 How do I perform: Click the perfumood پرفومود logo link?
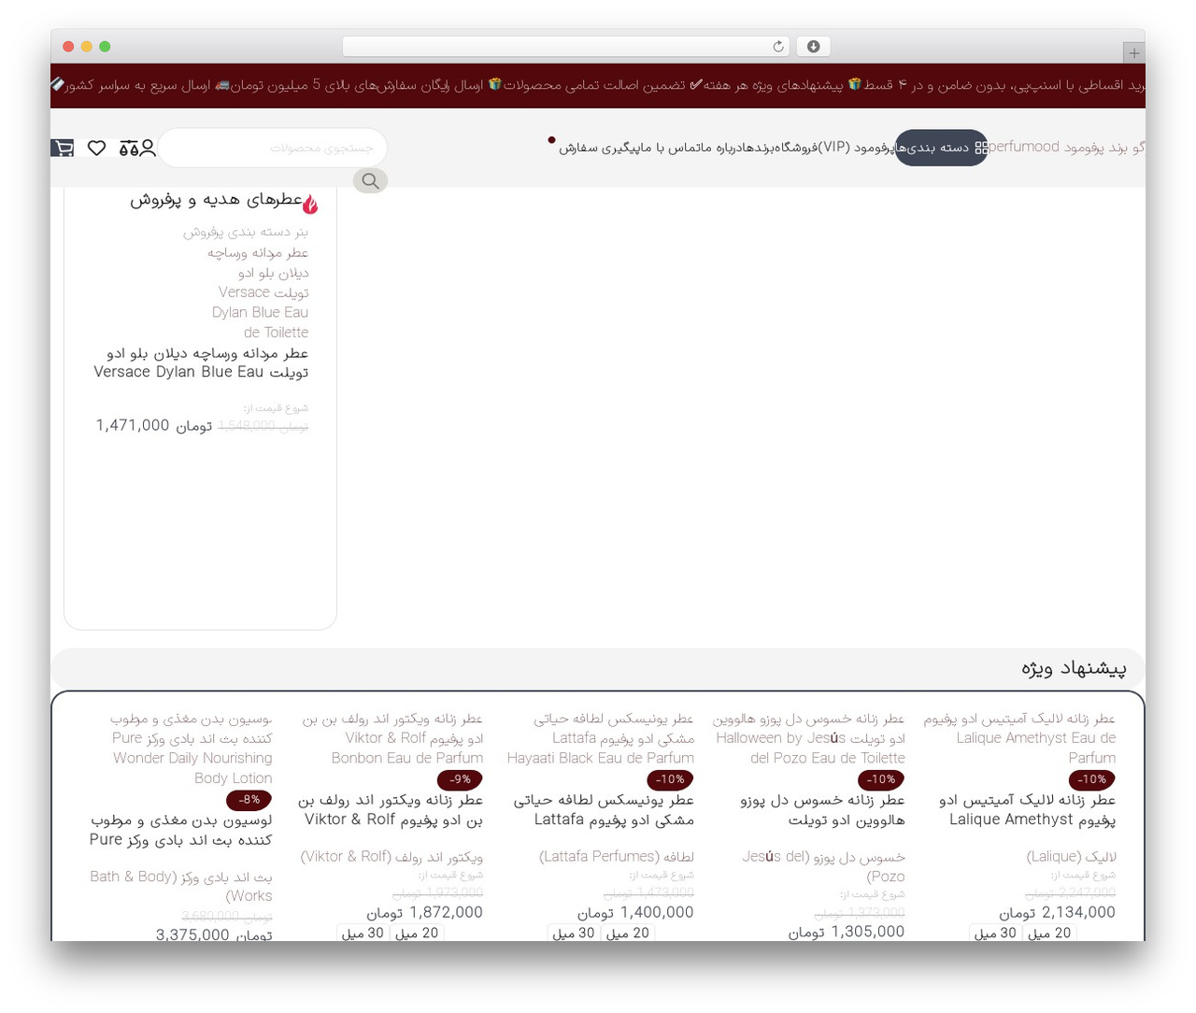tap(1066, 148)
